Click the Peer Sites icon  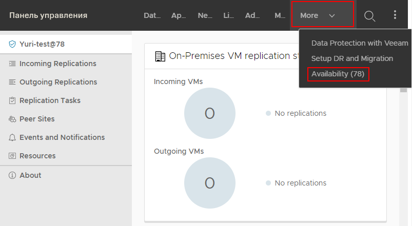click(x=12, y=119)
